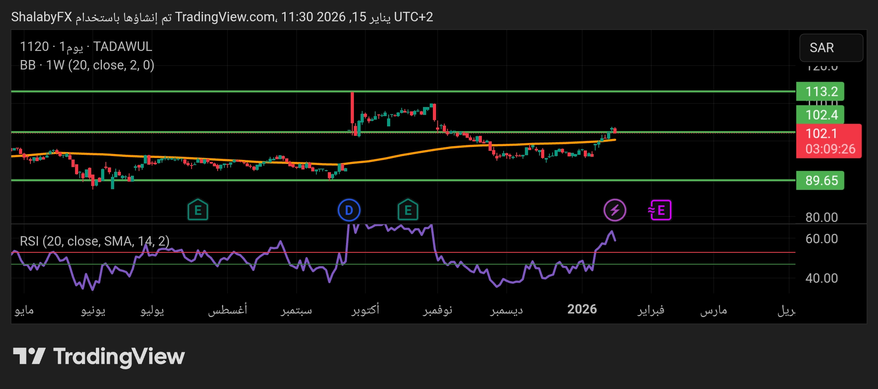Open the 1120 TADAWUL symbol title
Screen dimensions: 878x389
pos(86,47)
